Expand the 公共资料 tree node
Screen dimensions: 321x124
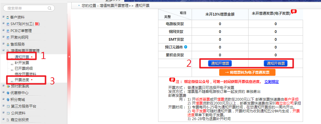pyautogui.click(x=3, y=113)
